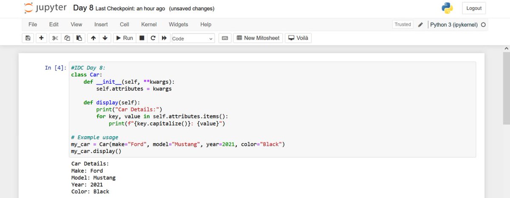The height and width of the screenshot is (198, 510).
Task: Create a New Mitosheet
Action: point(258,38)
